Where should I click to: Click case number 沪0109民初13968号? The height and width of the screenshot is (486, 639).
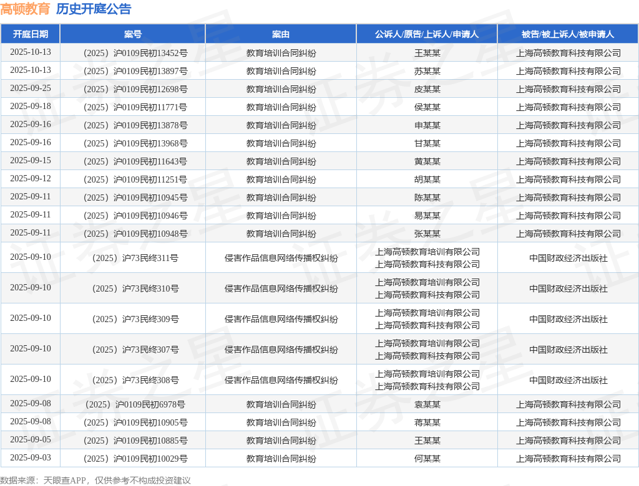coord(150,143)
